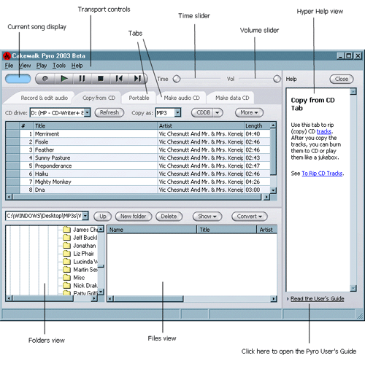Open the Help menu
Image resolution: width=365 pixels, height=377 pixels.
[x=77, y=66]
